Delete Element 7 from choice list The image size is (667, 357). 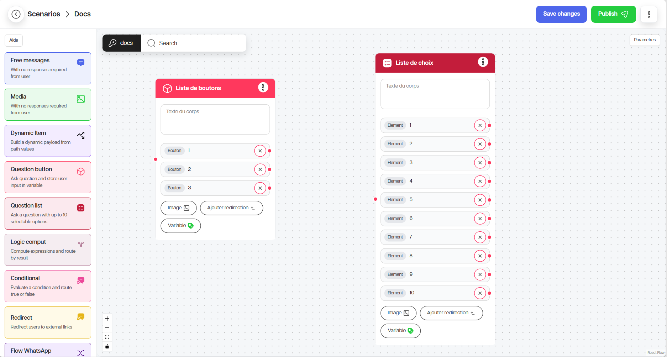(480, 237)
